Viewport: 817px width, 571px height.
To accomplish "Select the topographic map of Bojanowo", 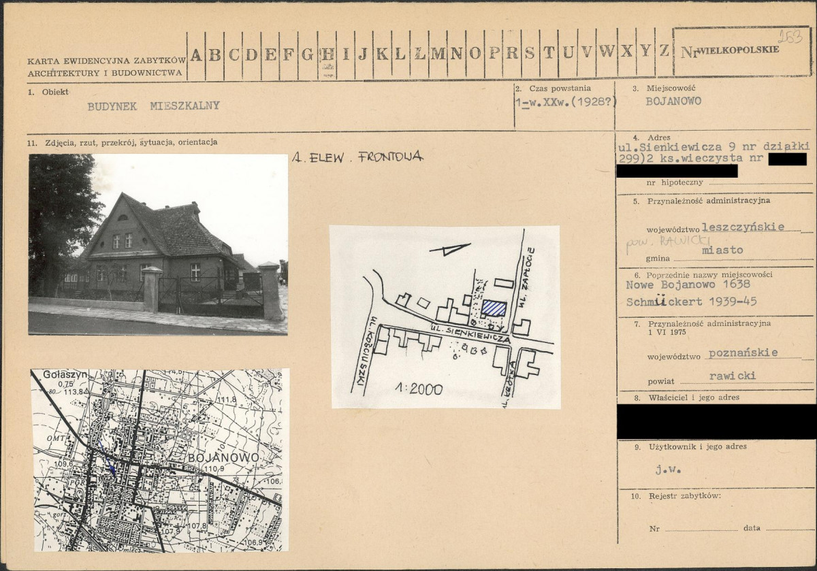I will (160, 460).
